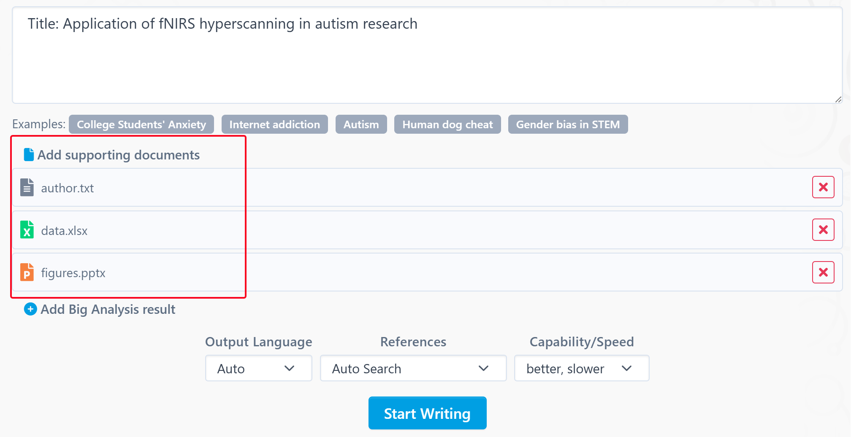Click the green data.xlsx spreadsheet icon
The image size is (851, 437).
point(27,230)
